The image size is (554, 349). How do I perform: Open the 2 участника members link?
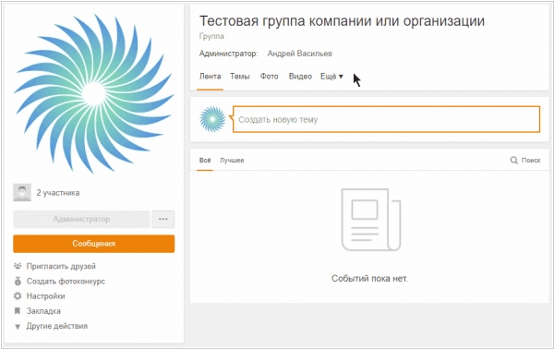click(x=58, y=193)
